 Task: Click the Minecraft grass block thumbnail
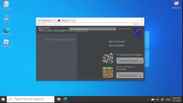click(108, 72)
